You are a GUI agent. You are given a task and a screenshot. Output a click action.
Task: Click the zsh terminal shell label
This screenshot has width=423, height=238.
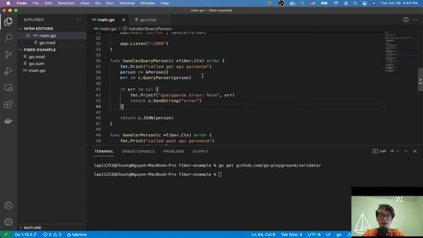click(x=383, y=151)
